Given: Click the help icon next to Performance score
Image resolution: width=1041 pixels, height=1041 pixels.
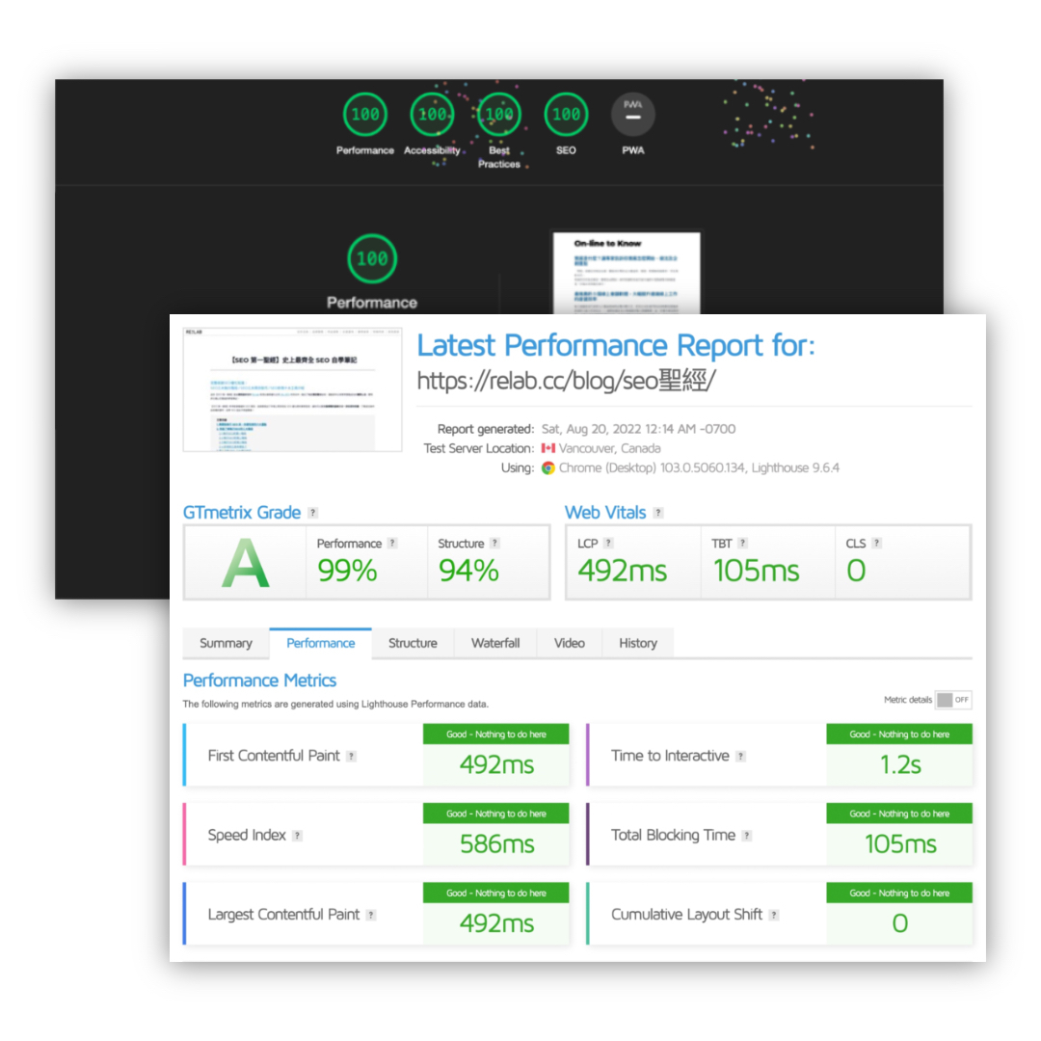Looking at the screenshot, I should point(392,543).
